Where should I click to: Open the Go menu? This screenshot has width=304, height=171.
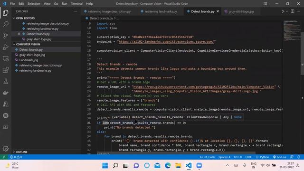click(56, 3)
